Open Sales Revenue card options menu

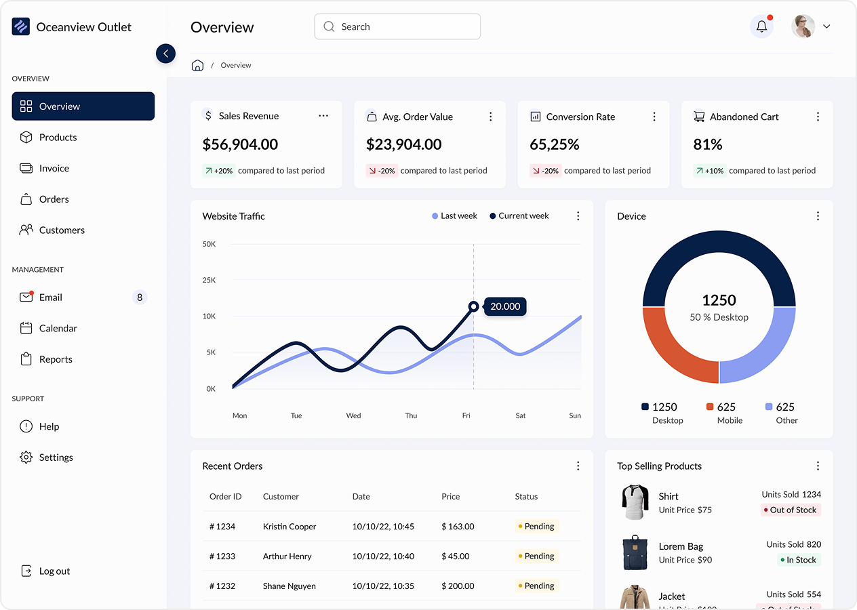tap(323, 116)
